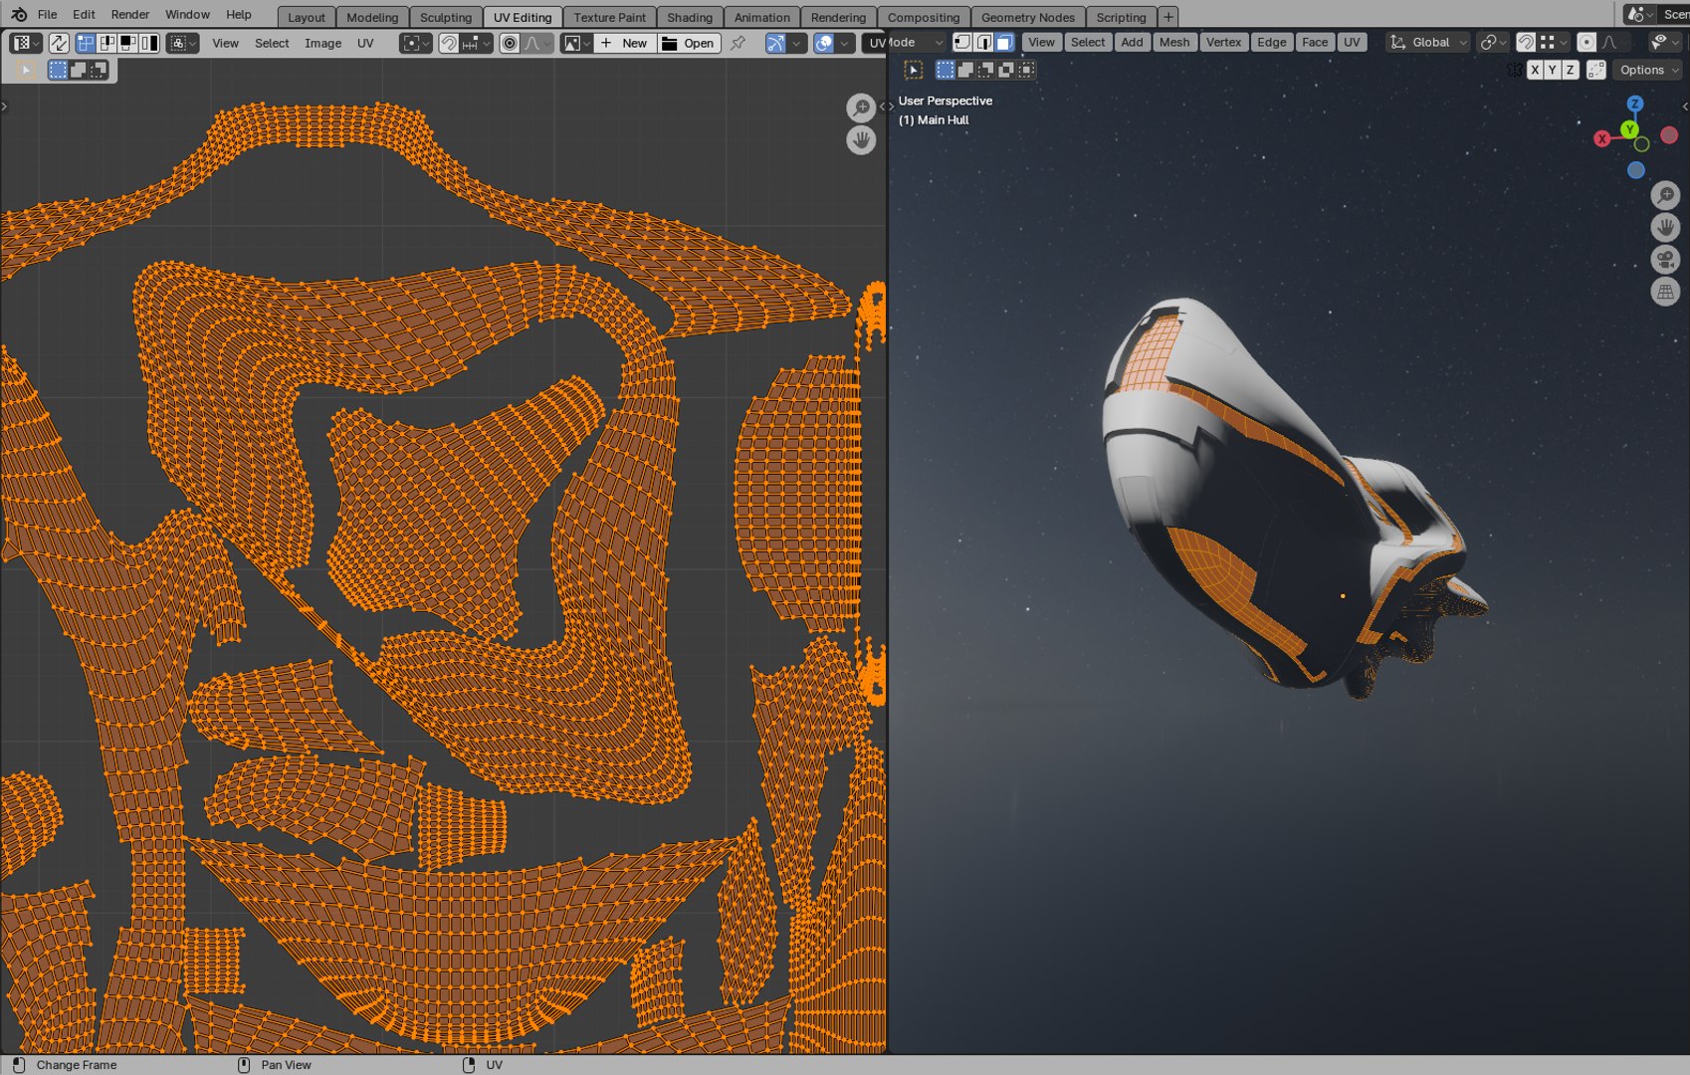1690x1075 pixels.
Task: Open proportional falloff dropdown in UV editor
Action: tap(537, 43)
